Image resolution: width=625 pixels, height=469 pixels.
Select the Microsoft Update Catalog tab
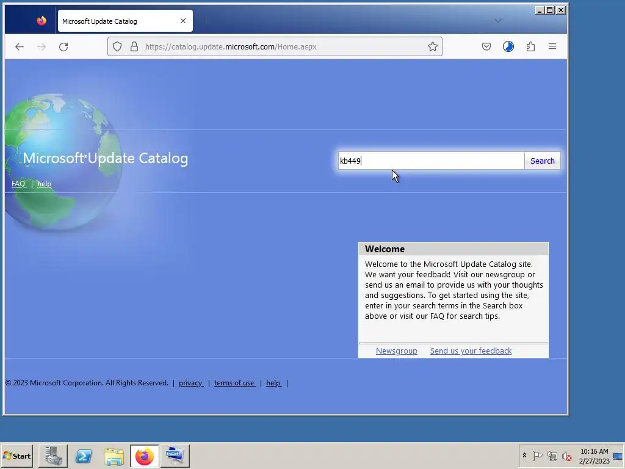coord(125,21)
